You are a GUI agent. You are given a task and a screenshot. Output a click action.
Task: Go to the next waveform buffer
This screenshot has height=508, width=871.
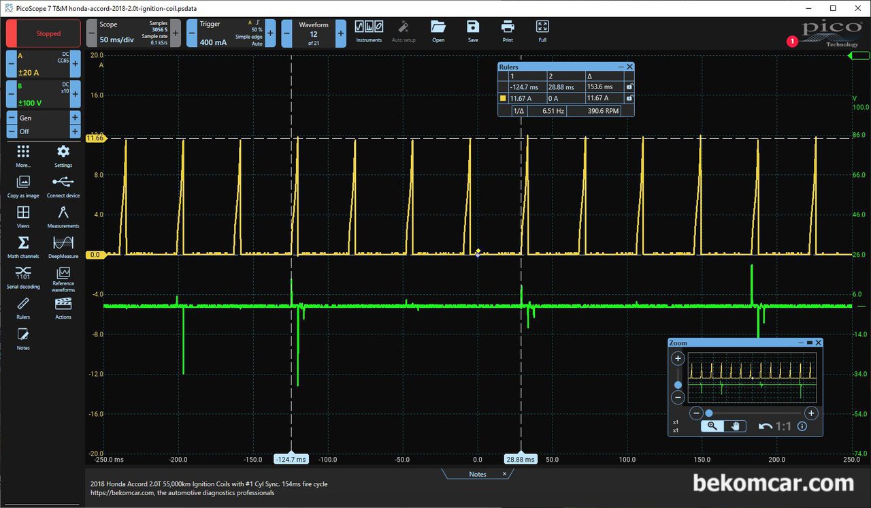tap(340, 33)
